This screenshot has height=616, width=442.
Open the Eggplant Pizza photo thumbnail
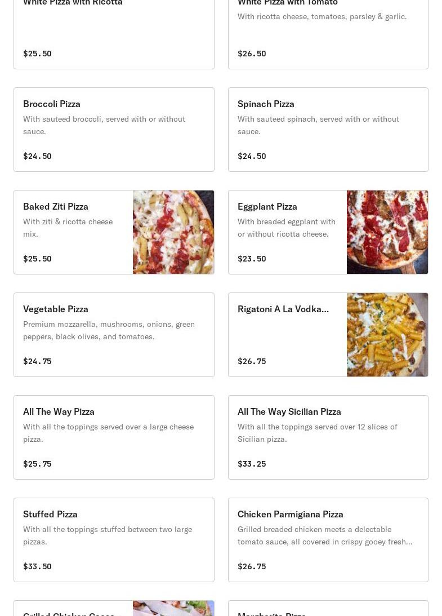(x=387, y=232)
